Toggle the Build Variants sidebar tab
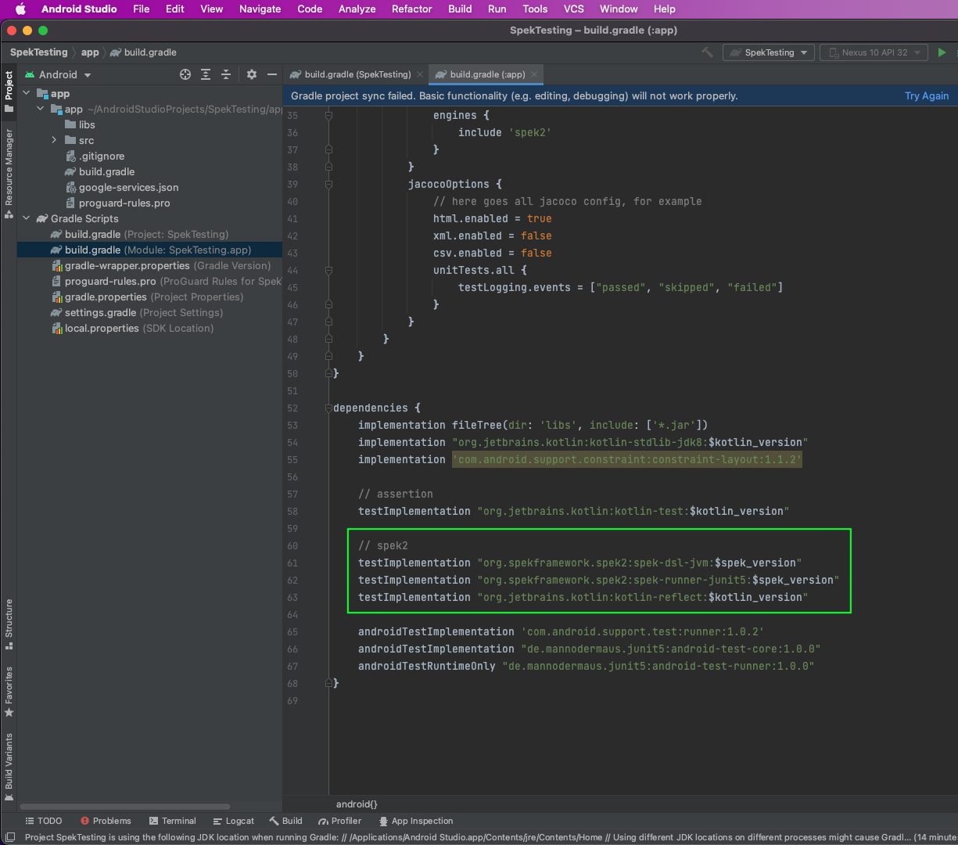Image resolution: width=958 pixels, height=845 pixels. [x=9, y=767]
